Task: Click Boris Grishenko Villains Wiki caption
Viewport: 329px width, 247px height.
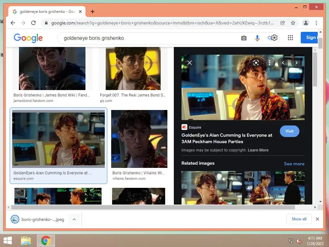Action: 138,173
